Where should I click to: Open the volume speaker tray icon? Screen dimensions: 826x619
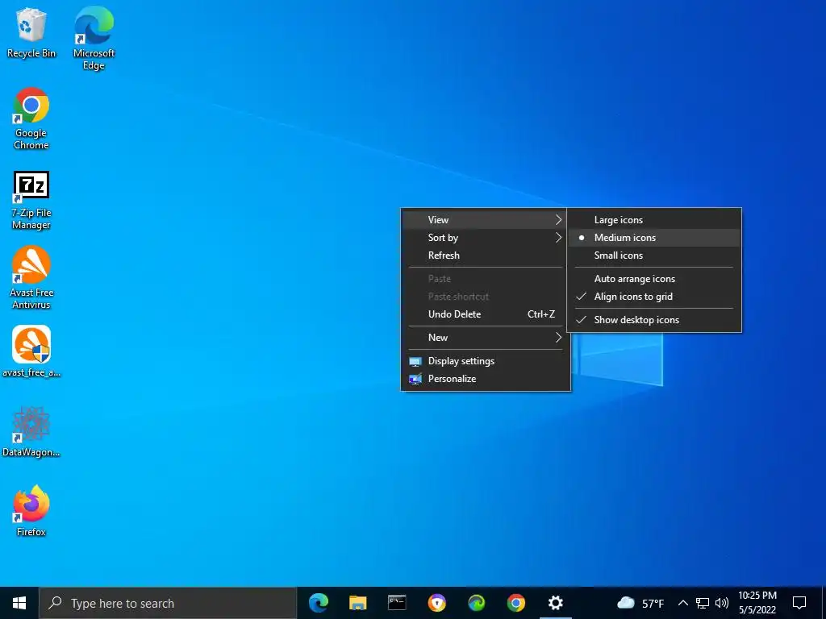click(722, 603)
